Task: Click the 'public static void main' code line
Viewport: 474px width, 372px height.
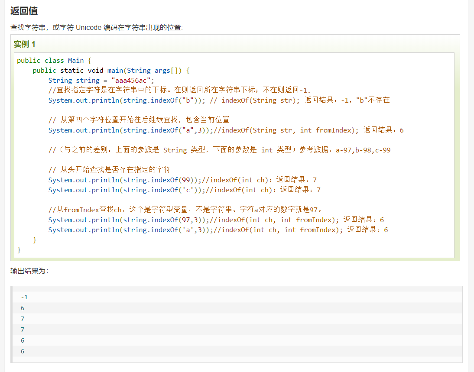Action: pyautogui.click(x=111, y=71)
